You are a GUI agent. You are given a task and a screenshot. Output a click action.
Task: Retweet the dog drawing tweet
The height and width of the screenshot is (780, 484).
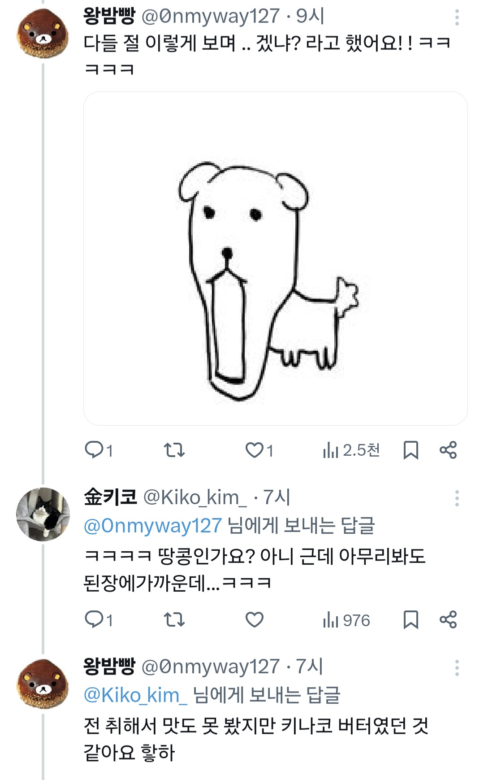pos(174,449)
